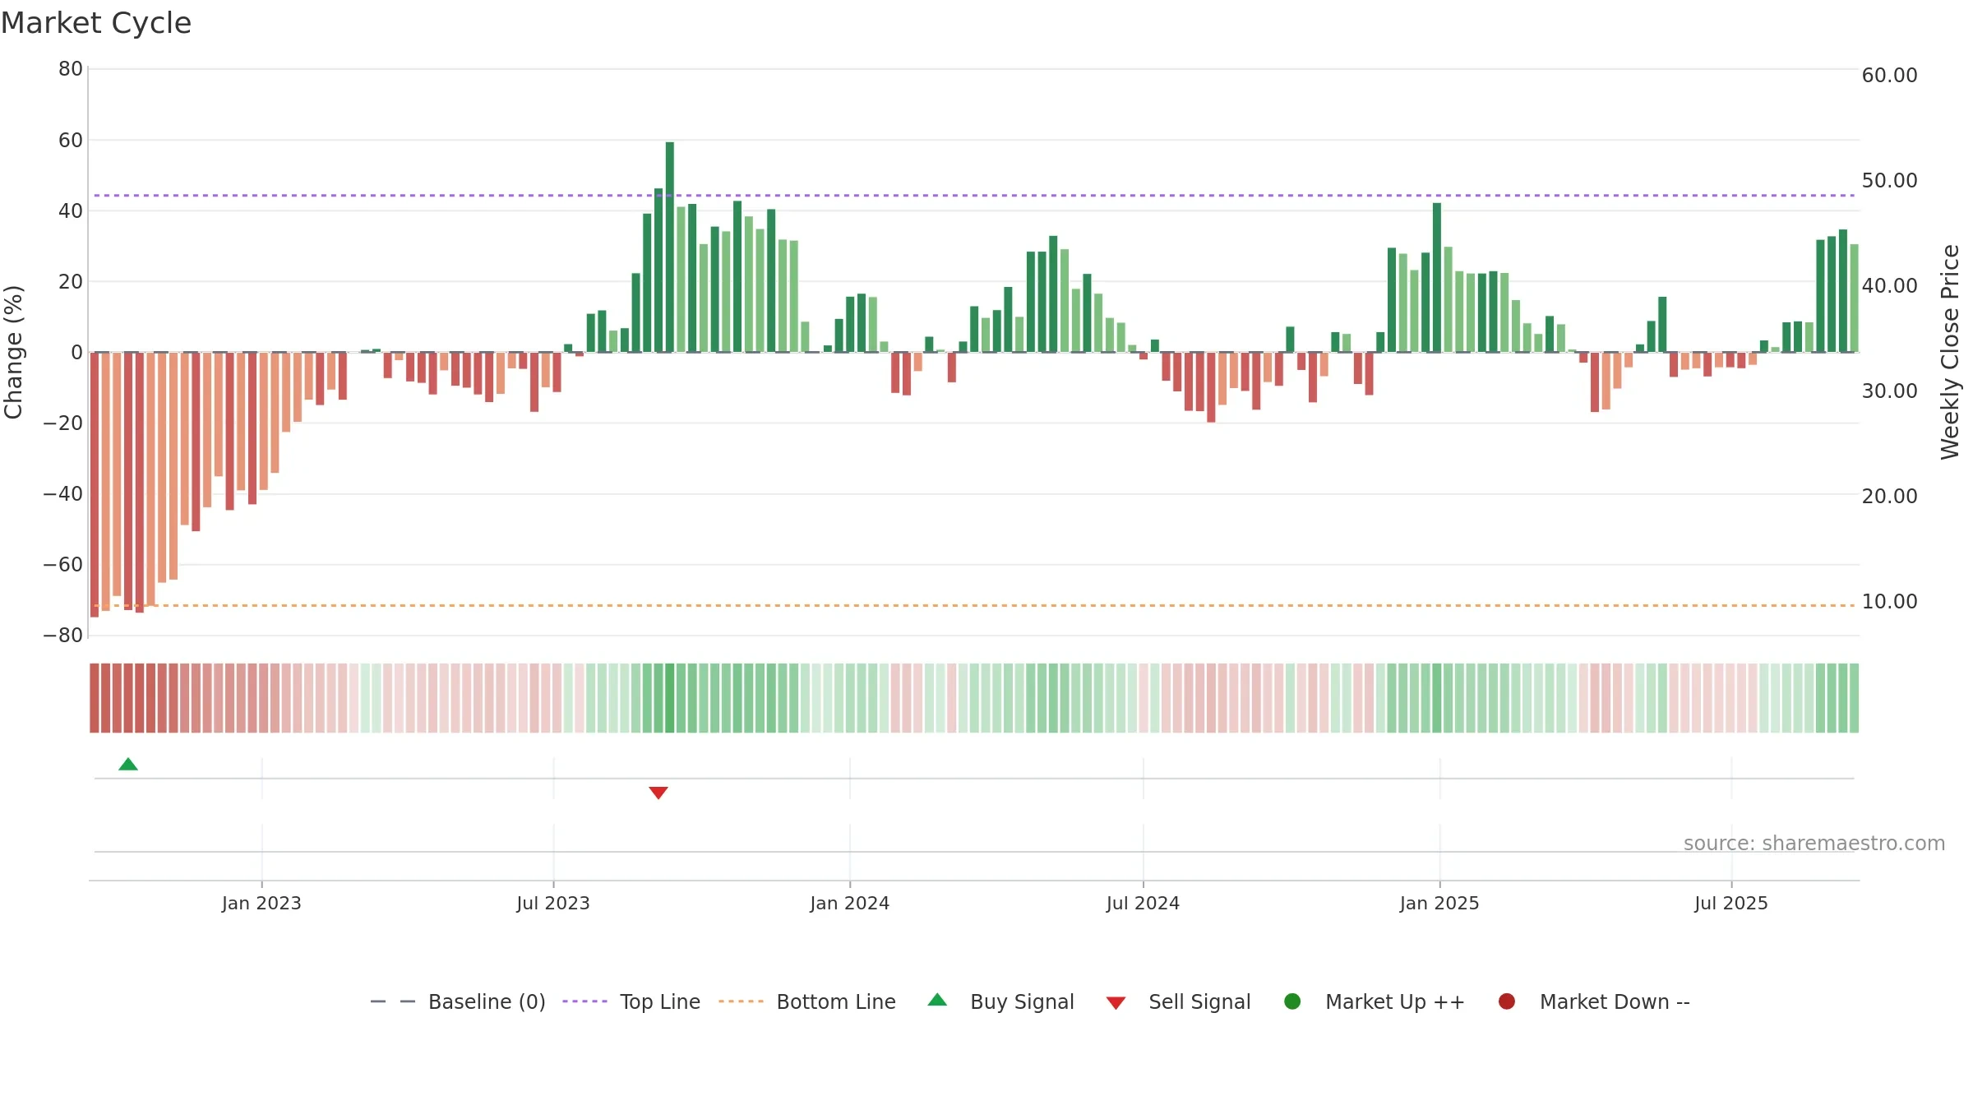Toggle the Top Line legend entry
Image resolution: width=1973 pixels, height=1110 pixels.
[x=631, y=1001]
